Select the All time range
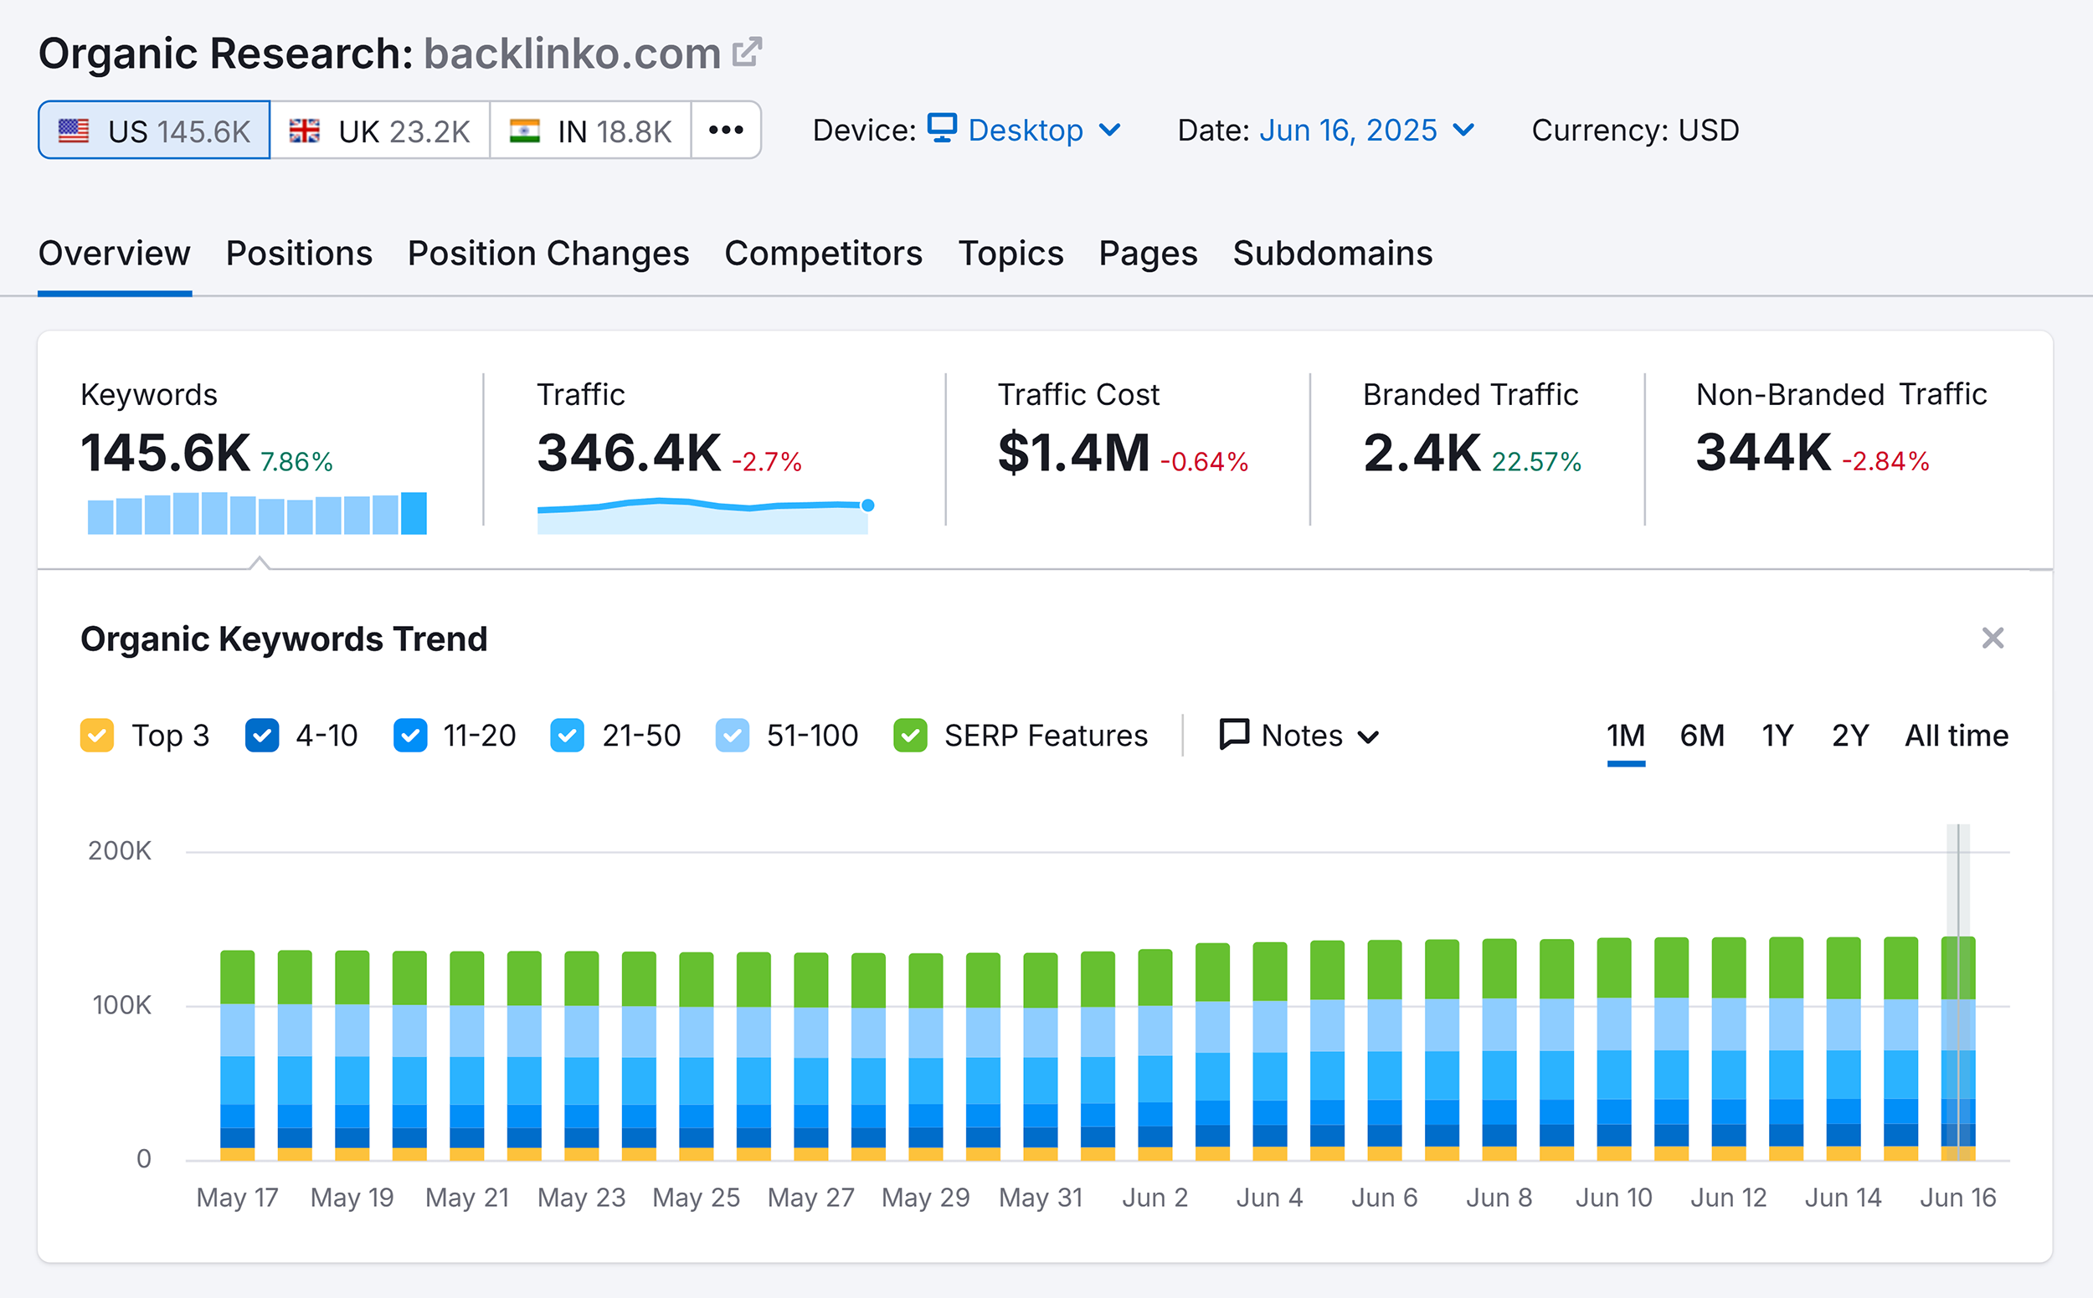Screen dimensions: 2093x1298 click(x=1955, y=736)
